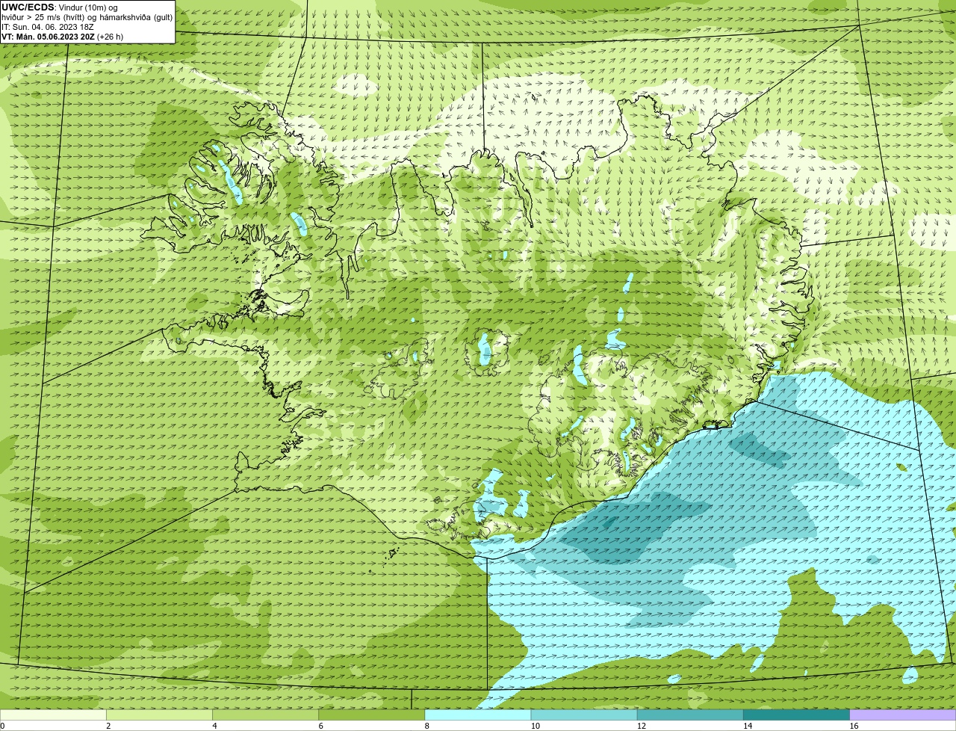The image size is (956, 731).
Task: Click the legend scale label '6'
Action: (320, 726)
